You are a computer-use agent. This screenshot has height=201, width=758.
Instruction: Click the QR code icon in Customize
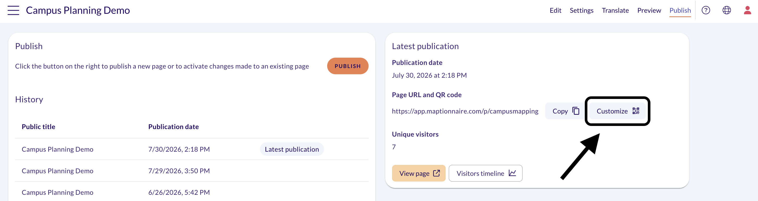636,111
